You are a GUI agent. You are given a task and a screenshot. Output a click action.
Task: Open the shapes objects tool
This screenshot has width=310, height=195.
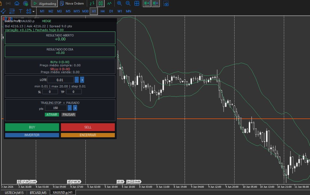click(x=29, y=11)
